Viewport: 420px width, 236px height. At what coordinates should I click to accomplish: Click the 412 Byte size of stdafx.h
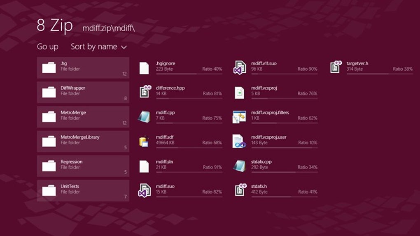click(259, 192)
